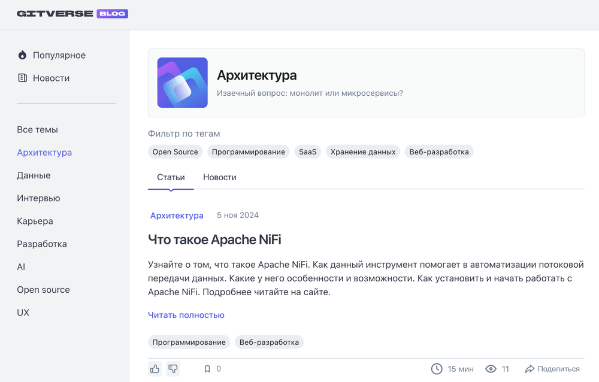599x382 pixels.
Task: Toggle the Open Source tag filter
Action: click(175, 151)
